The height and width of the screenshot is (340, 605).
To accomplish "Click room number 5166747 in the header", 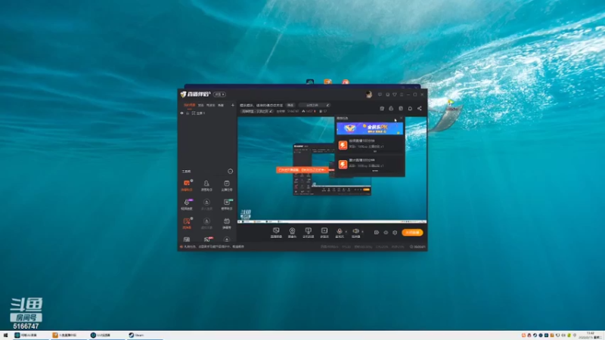I will pos(293,111).
